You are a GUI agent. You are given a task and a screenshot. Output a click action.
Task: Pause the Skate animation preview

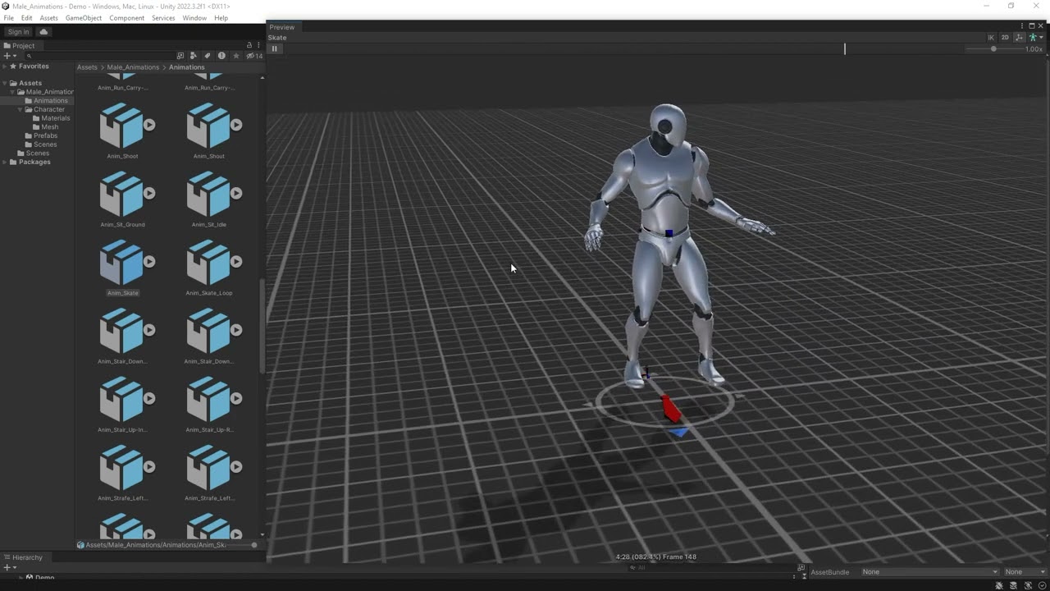(275, 48)
